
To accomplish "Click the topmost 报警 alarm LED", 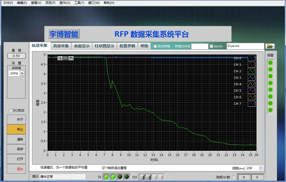I will [270, 63].
